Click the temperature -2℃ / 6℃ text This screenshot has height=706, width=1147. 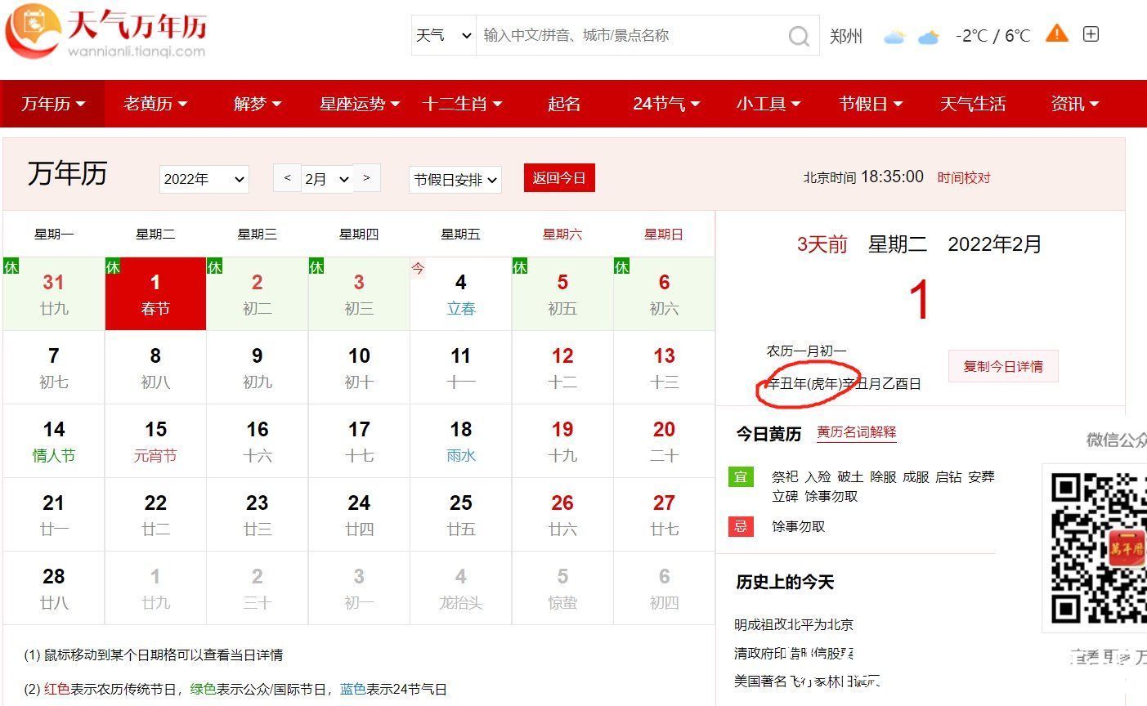[992, 36]
